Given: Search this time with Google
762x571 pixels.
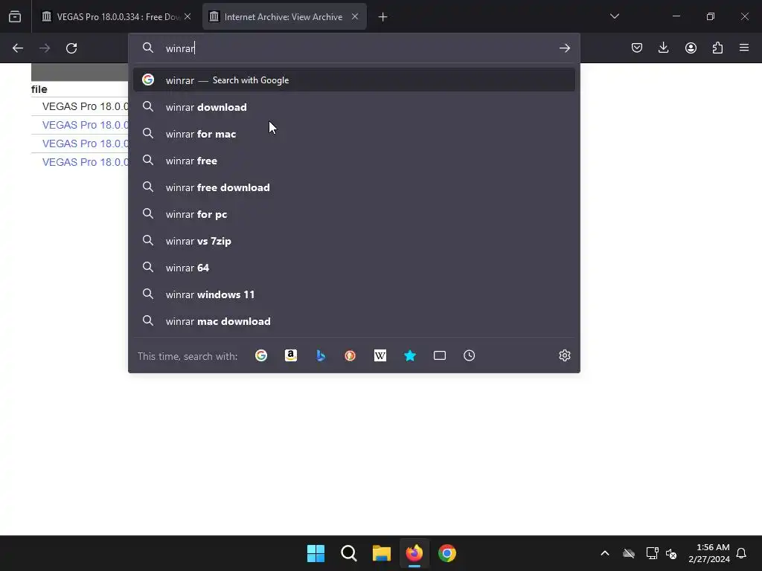Looking at the screenshot, I should click(x=261, y=355).
